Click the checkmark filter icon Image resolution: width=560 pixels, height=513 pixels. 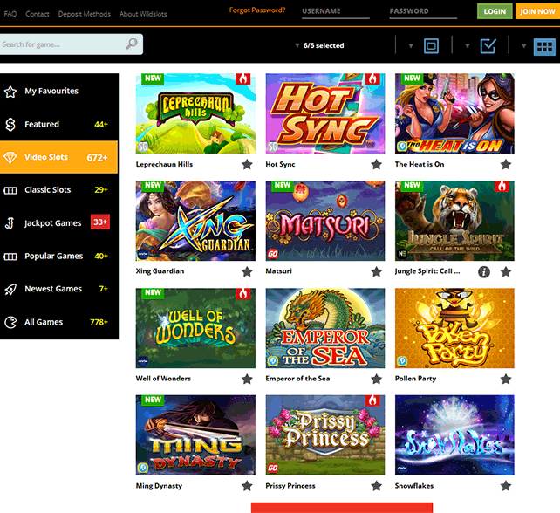click(488, 46)
